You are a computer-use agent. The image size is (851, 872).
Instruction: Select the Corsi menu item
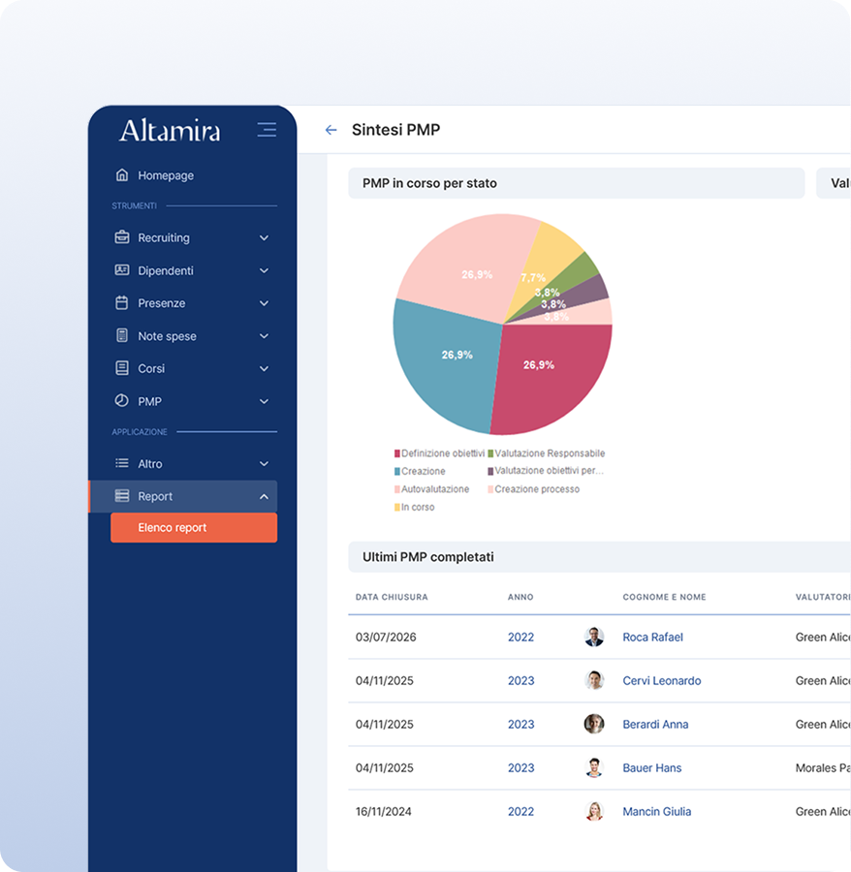151,369
